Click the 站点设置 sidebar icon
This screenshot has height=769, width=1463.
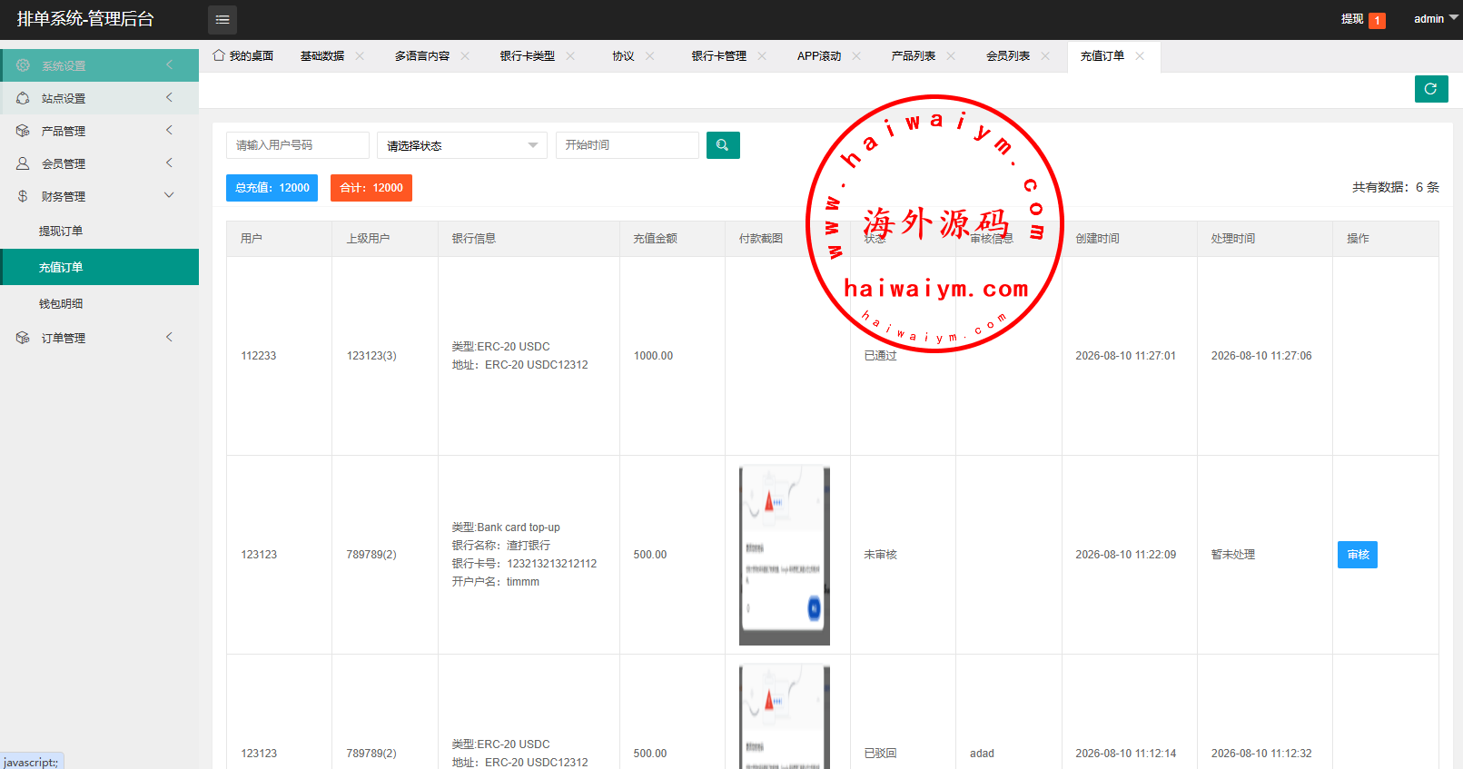23,98
